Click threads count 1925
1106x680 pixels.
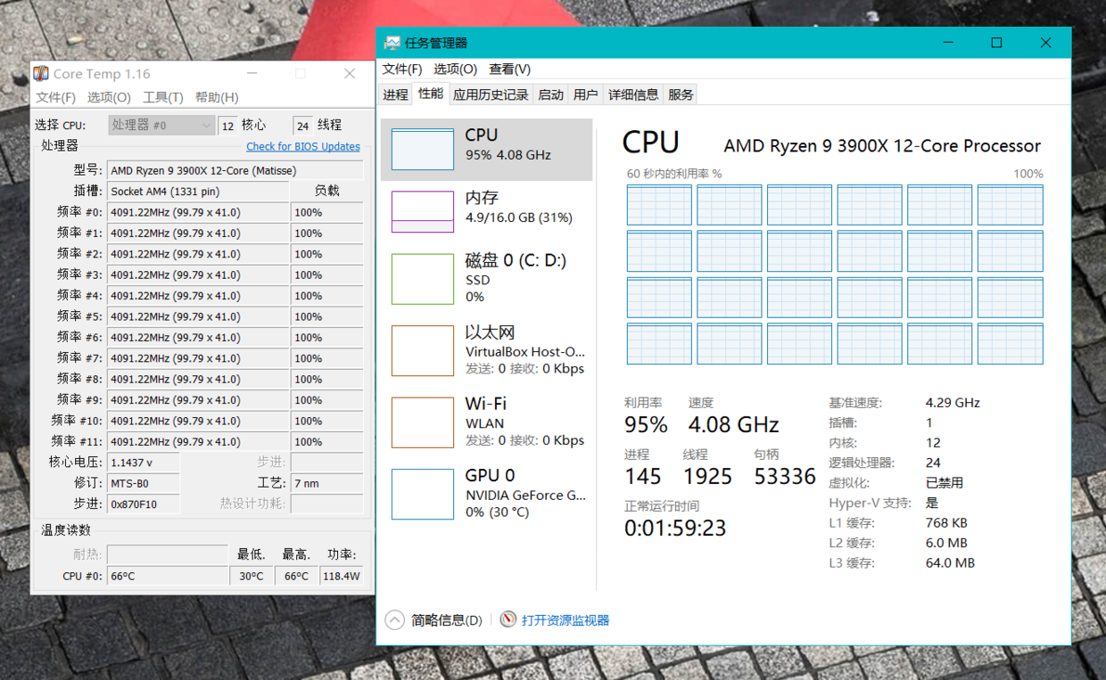click(x=707, y=477)
